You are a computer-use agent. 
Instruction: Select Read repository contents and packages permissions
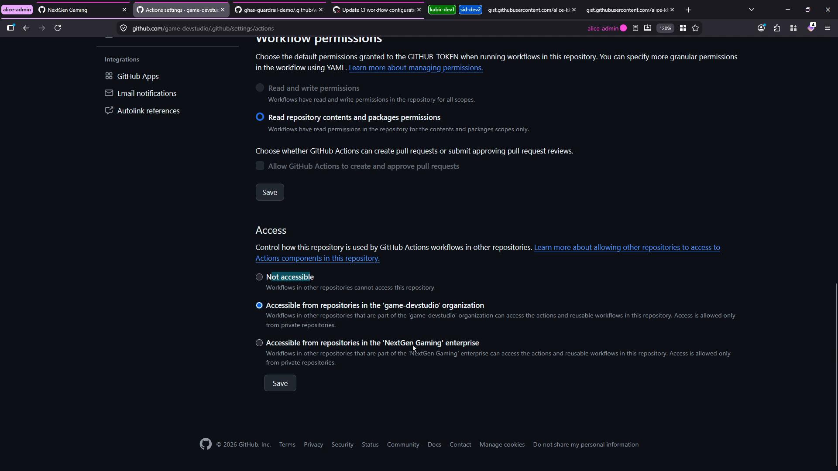click(260, 117)
